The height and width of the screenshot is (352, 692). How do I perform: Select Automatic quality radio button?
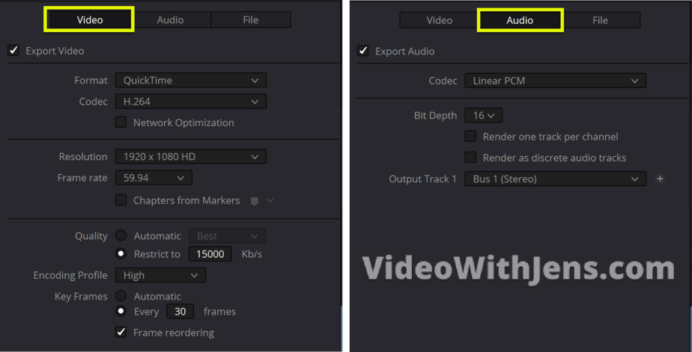pyautogui.click(x=121, y=235)
